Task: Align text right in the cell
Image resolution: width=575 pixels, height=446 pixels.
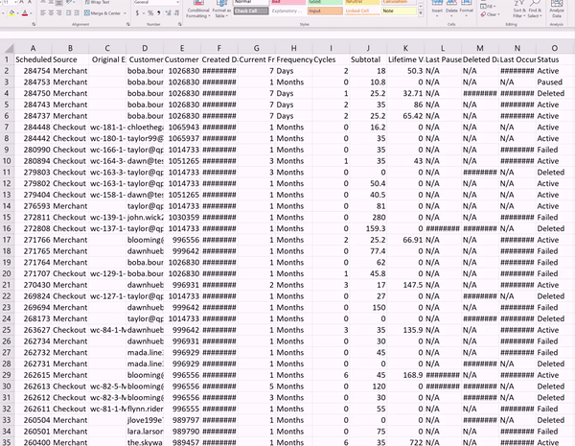Action: pyautogui.click(x=58, y=13)
